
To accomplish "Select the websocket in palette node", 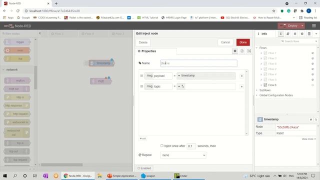I will tap(17, 122).
